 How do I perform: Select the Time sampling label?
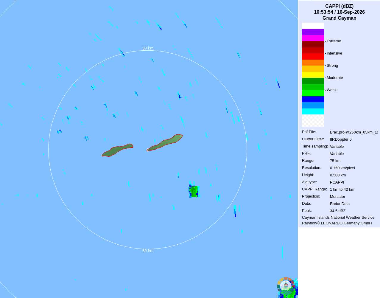pos(315,146)
